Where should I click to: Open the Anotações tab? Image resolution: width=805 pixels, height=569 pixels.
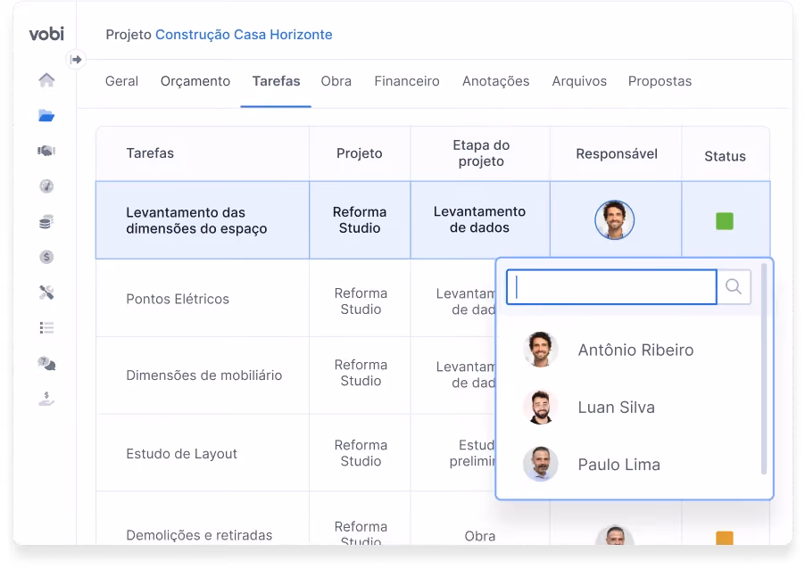(x=496, y=81)
